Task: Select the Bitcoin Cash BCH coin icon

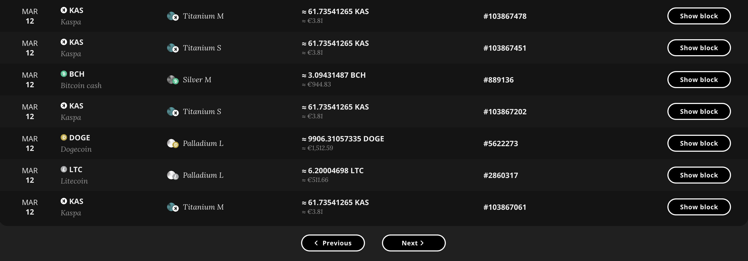Action: point(64,74)
